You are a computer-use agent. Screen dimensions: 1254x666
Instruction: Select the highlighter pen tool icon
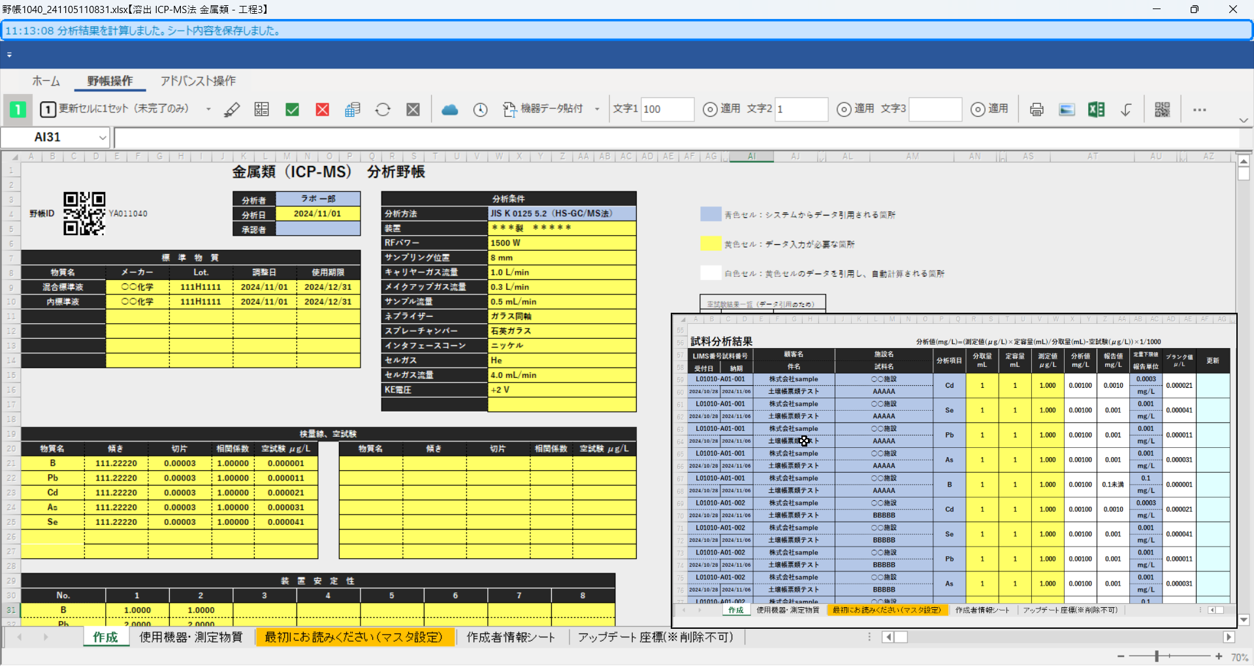232,110
